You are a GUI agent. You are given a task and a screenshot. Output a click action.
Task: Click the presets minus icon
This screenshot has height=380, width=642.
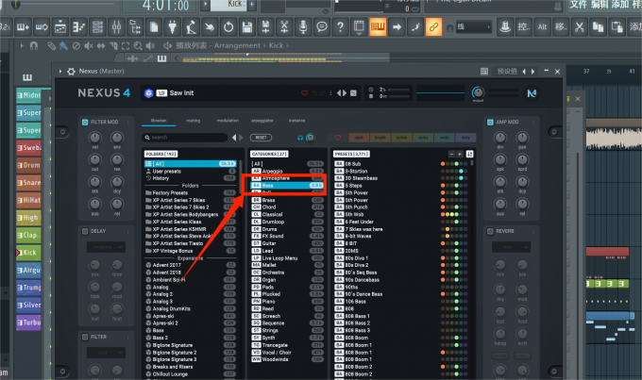tap(451, 154)
